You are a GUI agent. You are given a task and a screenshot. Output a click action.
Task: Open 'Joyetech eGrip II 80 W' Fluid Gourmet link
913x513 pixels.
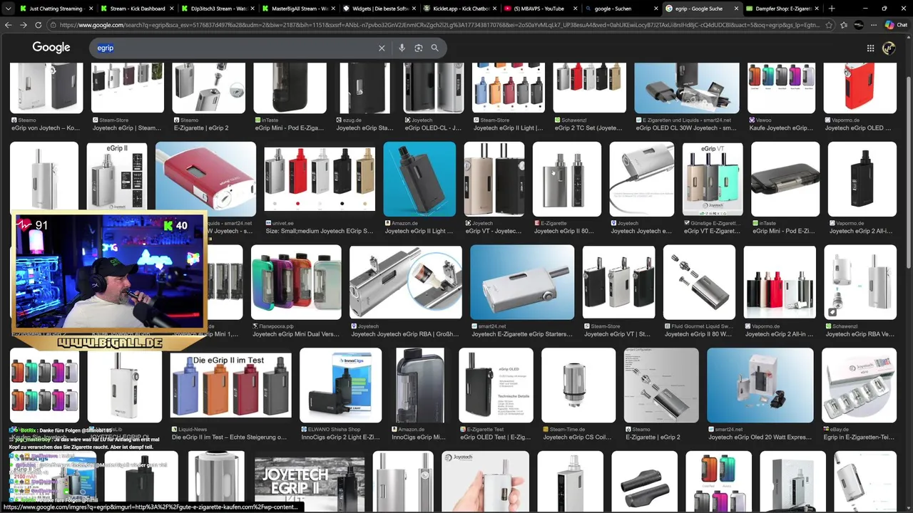pyautogui.click(x=698, y=334)
